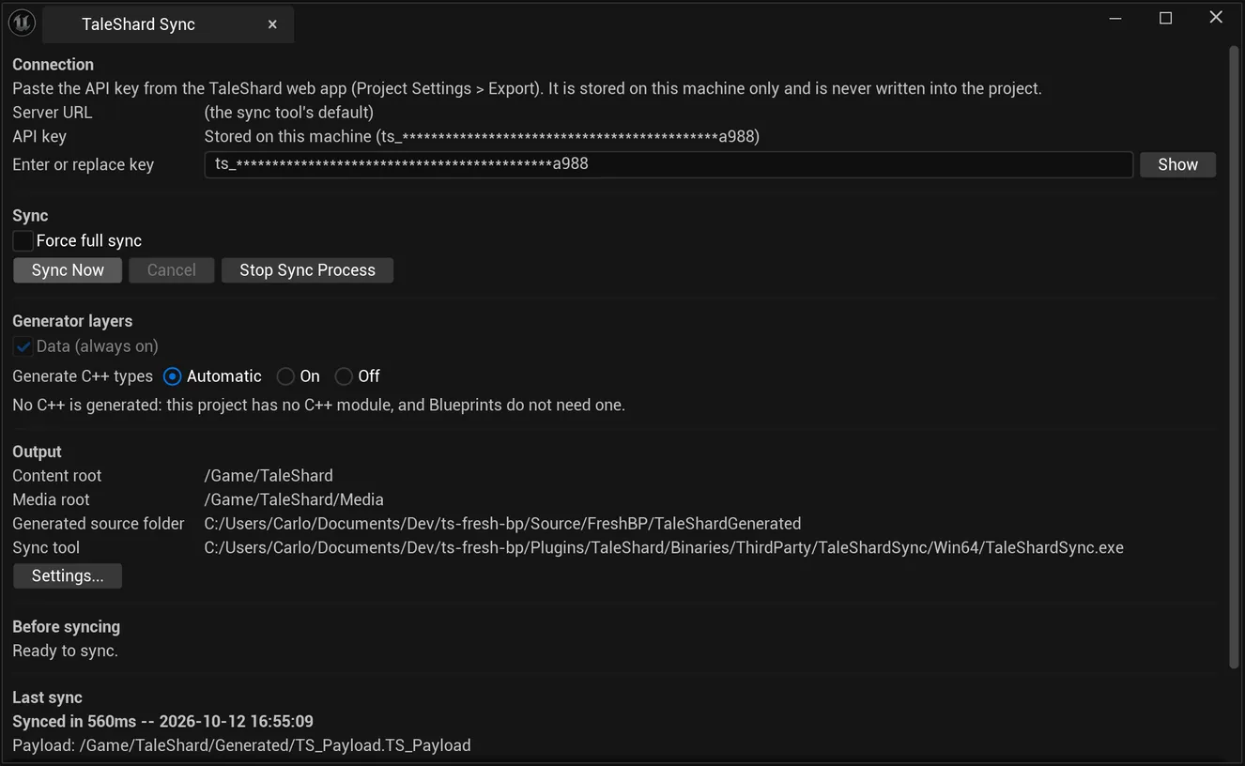This screenshot has height=766, width=1245.
Task: Start syncing with Sync Now
Action: coord(68,270)
